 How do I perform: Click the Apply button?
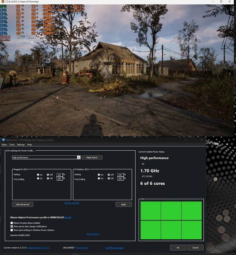[124, 204]
